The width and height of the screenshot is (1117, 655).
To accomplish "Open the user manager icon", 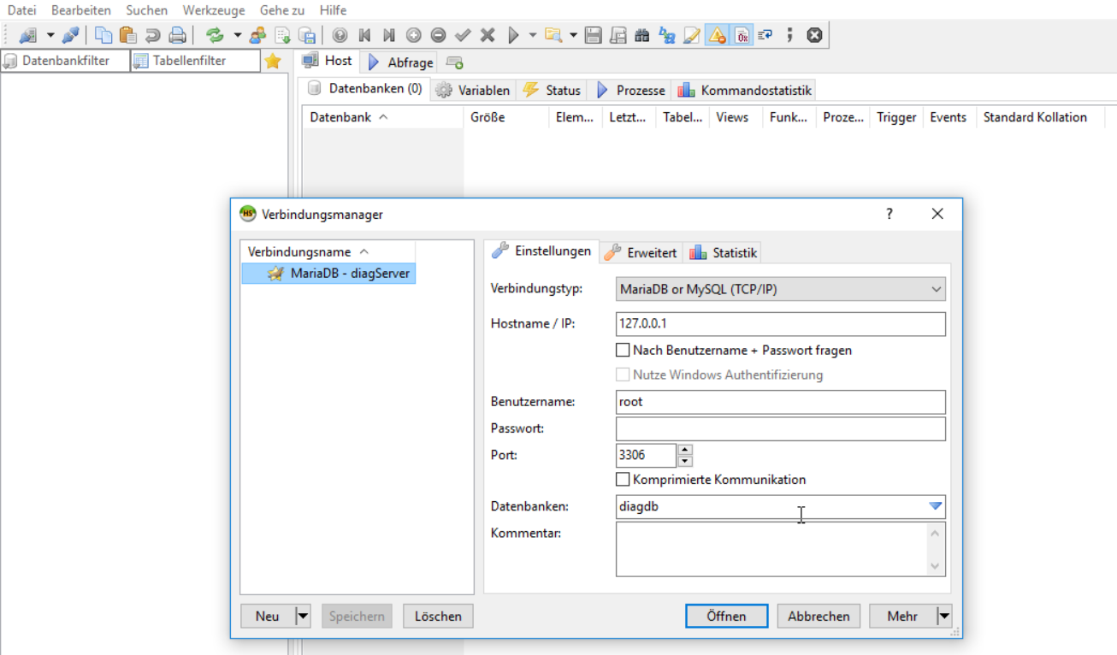I will pos(257,35).
